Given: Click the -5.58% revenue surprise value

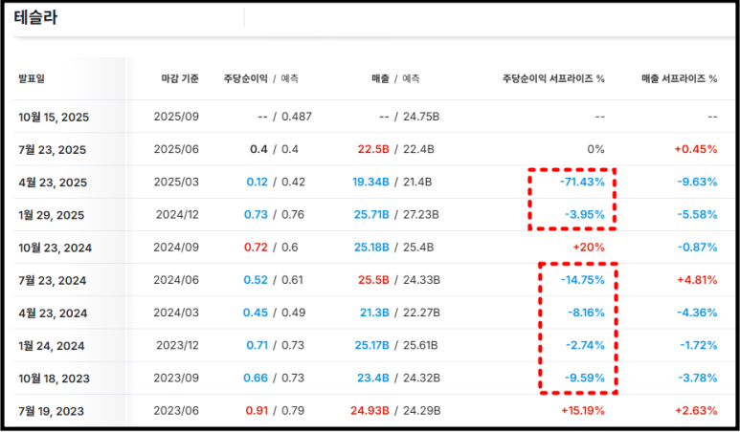Looking at the screenshot, I should point(698,215).
